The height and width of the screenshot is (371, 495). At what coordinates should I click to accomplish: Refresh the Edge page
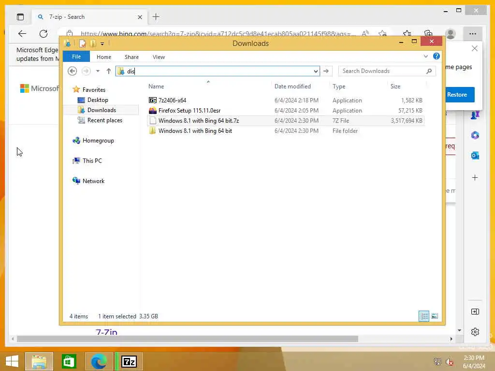pos(44,34)
